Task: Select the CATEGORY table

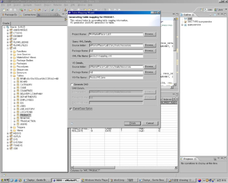Action: (26, 85)
